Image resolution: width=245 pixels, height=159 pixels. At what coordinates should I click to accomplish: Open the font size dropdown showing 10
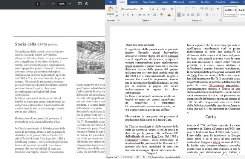(x=149, y=9)
